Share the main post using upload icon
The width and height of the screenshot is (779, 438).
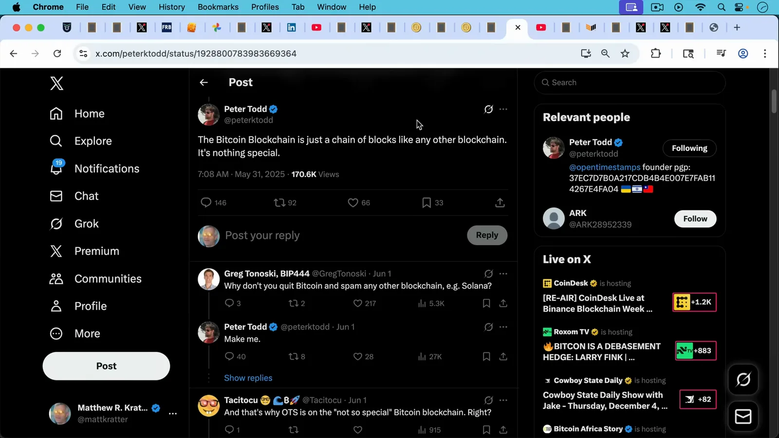[500, 202]
